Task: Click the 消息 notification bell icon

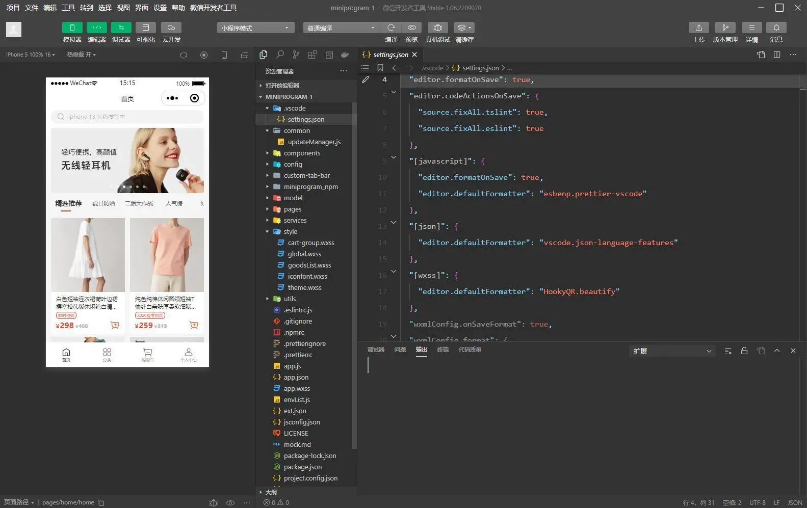Action: pos(776,28)
